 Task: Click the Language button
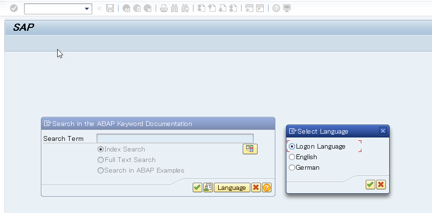pos(232,188)
